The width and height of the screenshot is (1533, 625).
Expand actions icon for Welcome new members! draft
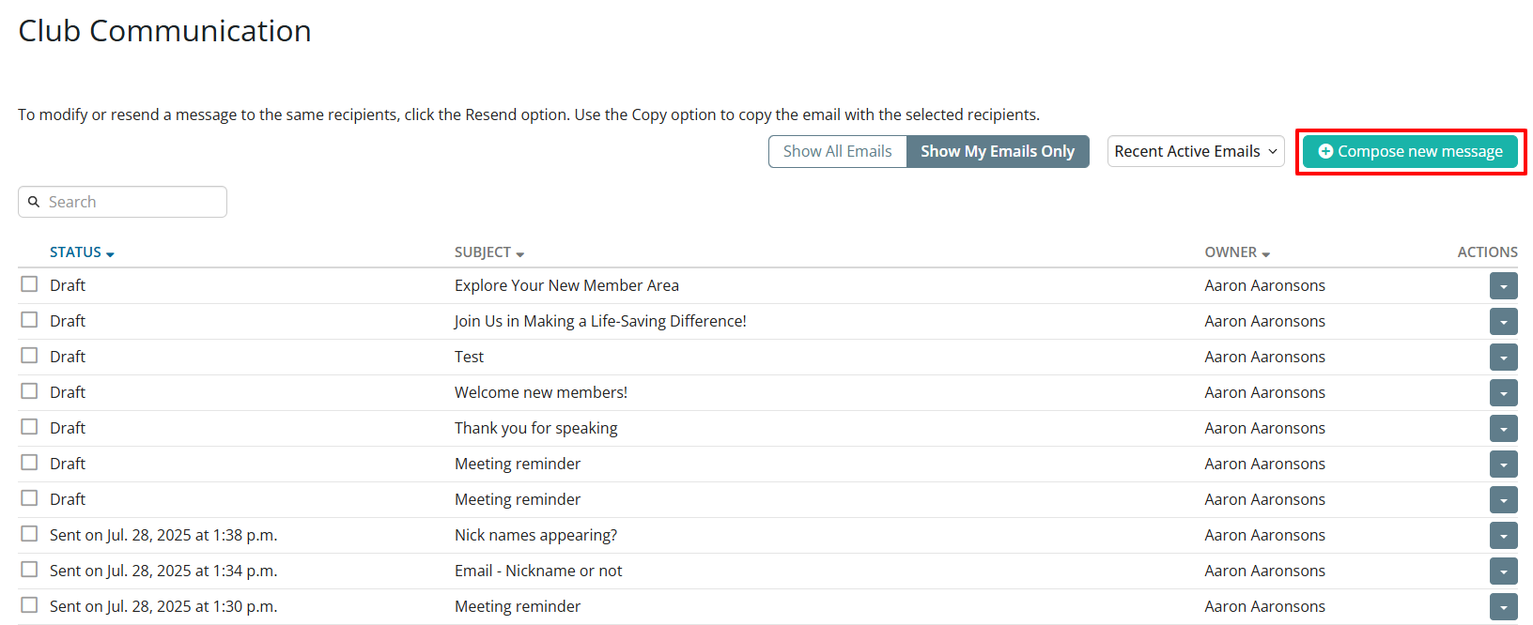1503,393
